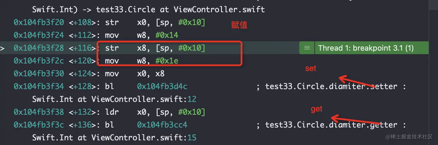Select the mov x0, x8 instruction line
Image resolution: width=438 pixels, height=145 pixels.
click(89, 74)
